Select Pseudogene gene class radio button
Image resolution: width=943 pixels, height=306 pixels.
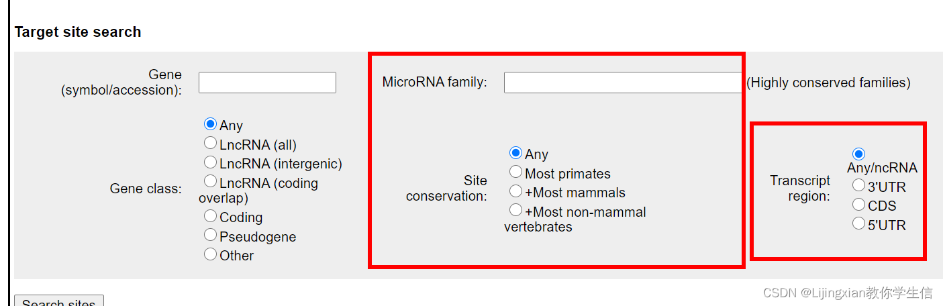pos(211,236)
